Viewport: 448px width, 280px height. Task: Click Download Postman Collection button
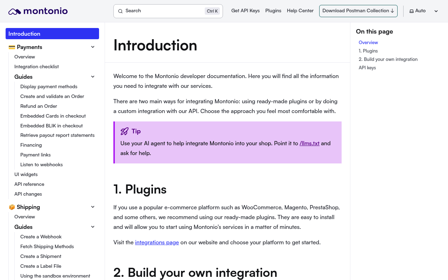(x=358, y=11)
